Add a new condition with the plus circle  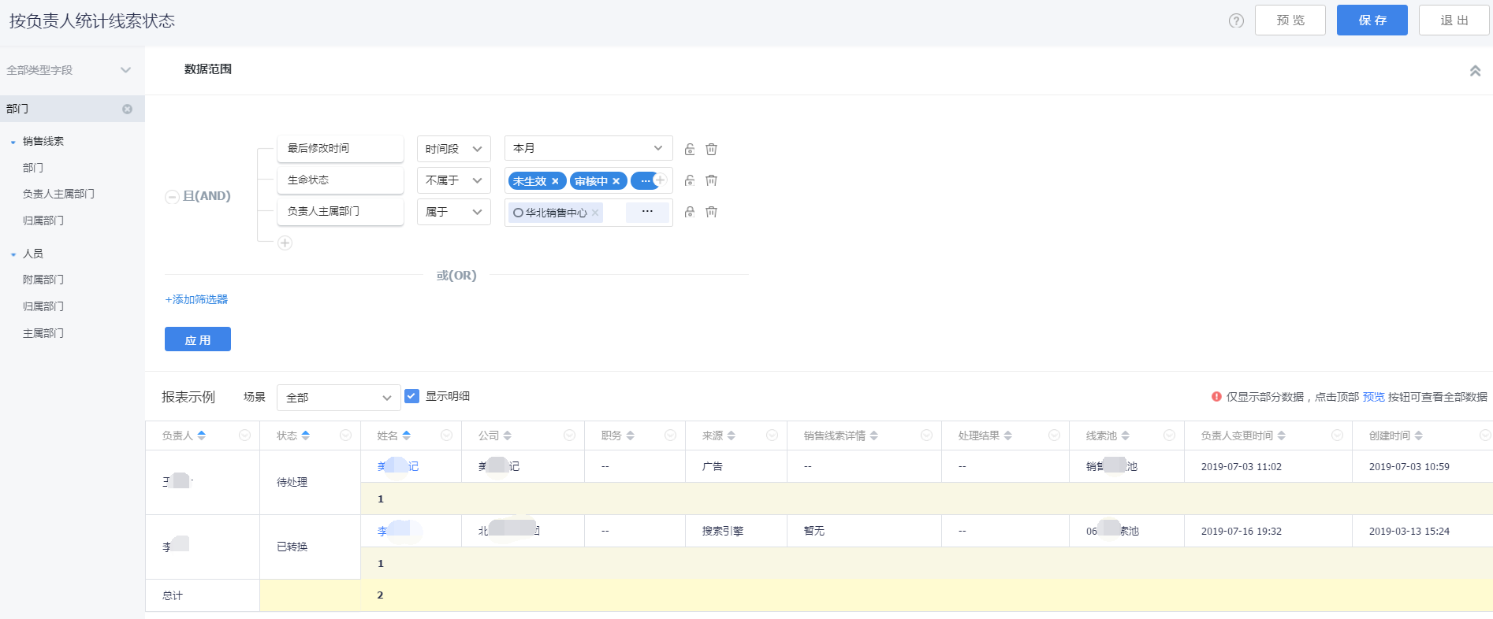(285, 243)
